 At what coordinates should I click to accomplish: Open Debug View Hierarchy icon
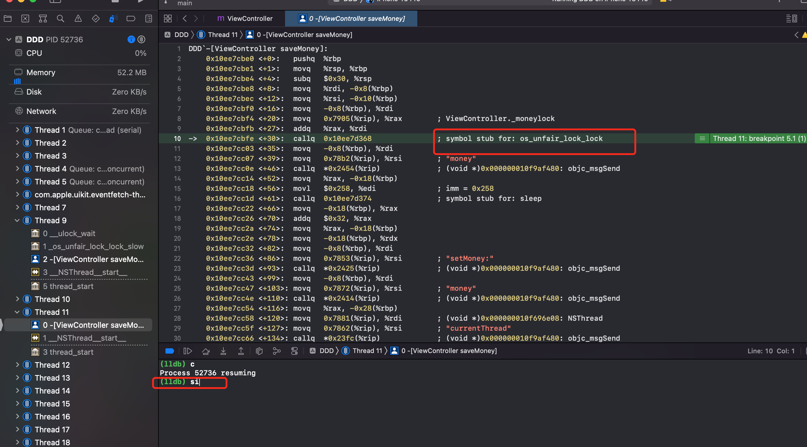point(259,351)
